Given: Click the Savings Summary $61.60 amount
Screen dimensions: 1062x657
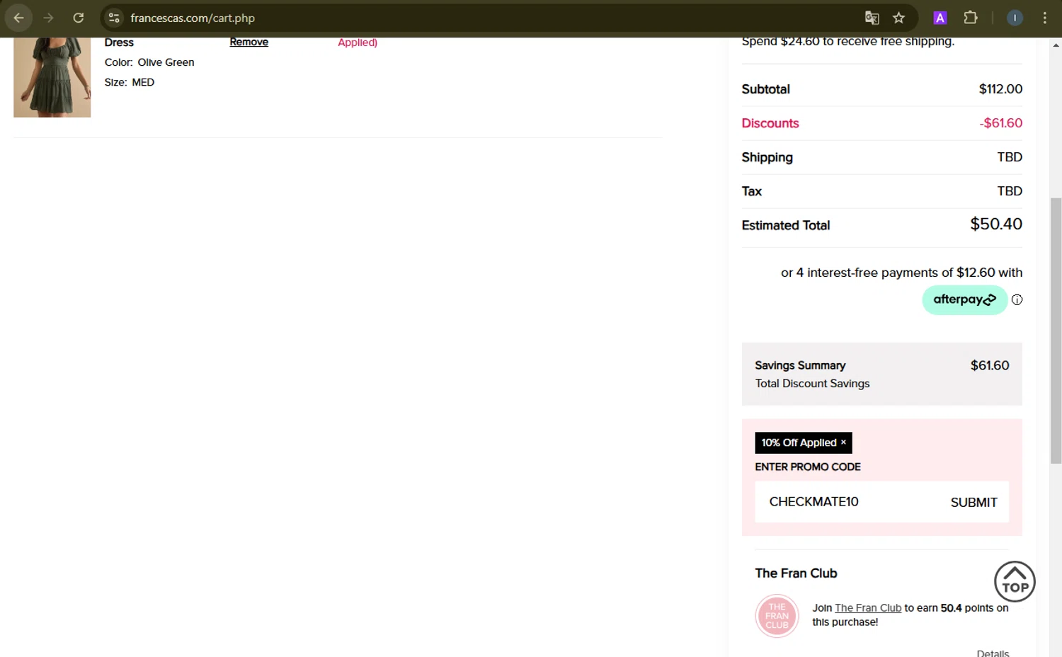Looking at the screenshot, I should (990, 365).
